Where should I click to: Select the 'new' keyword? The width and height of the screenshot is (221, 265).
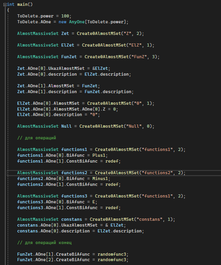62,22
